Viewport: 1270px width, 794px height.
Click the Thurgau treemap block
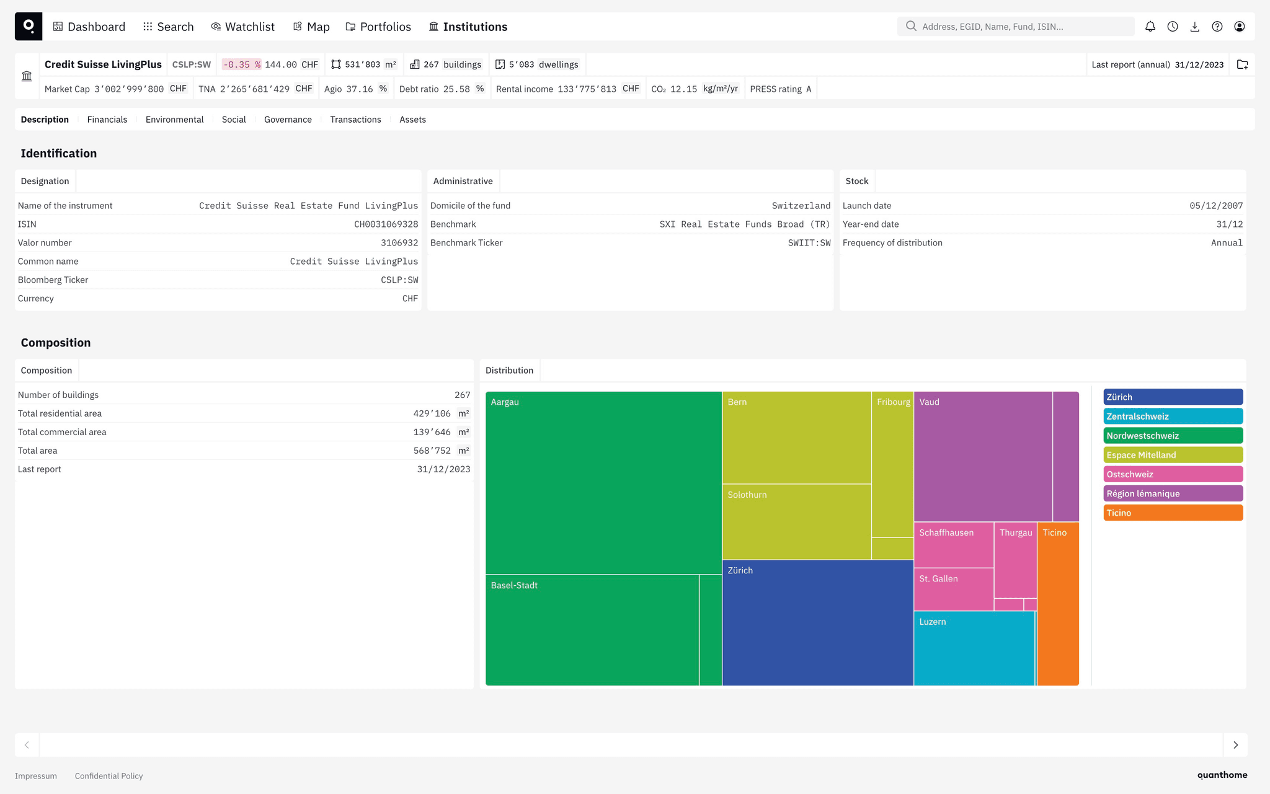click(1016, 560)
